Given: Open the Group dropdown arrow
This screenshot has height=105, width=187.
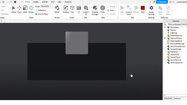Looking at the screenshot, I should (x=117, y=6).
